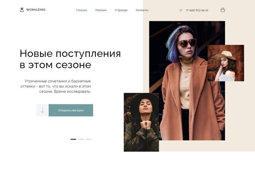
Task: Select the first active black slide indicator
Action: [73, 139]
